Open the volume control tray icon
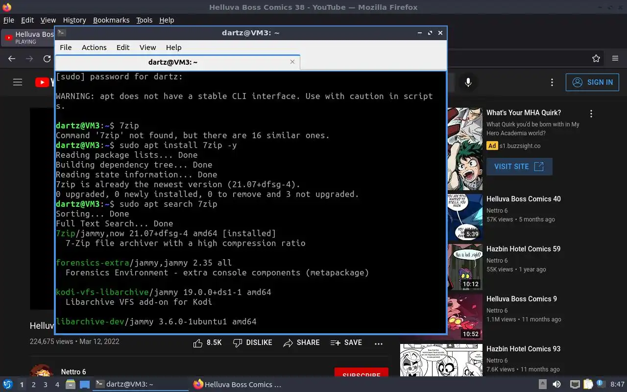This screenshot has width=627, height=392. pyautogui.click(x=556, y=385)
